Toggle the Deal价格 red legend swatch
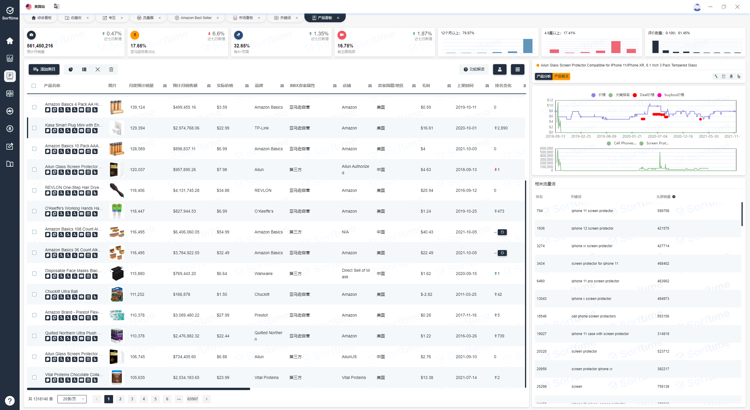This screenshot has height=410, width=750. coord(635,95)
